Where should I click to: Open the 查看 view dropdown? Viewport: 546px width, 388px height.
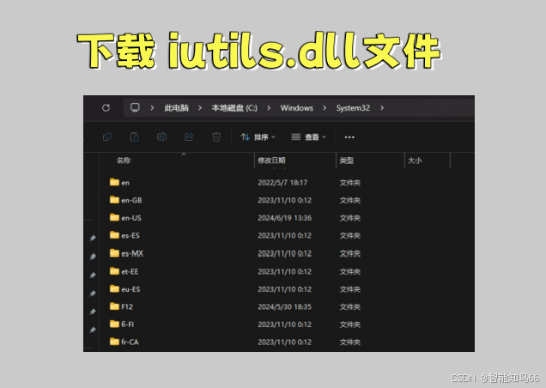tap(308, 137)
